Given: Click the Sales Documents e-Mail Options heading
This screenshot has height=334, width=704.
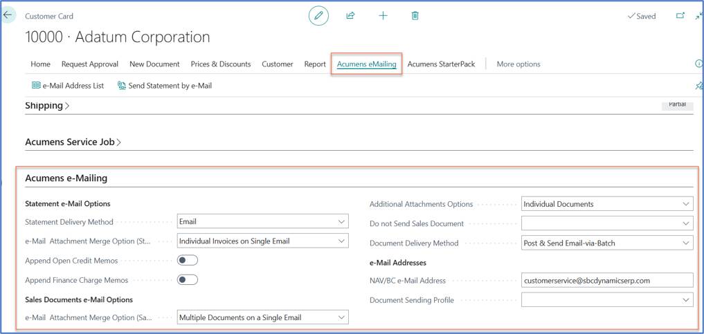Looking at the screenshot, I should coord(79,299).
